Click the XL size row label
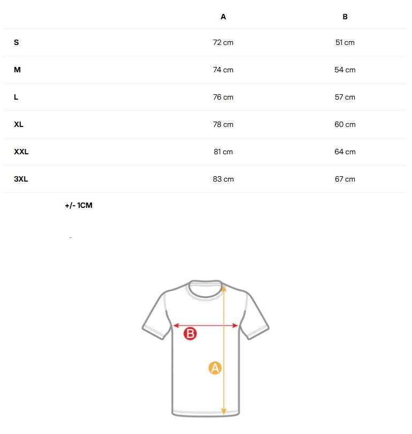This screenshot has height=434, width=412. coord(19,124)
